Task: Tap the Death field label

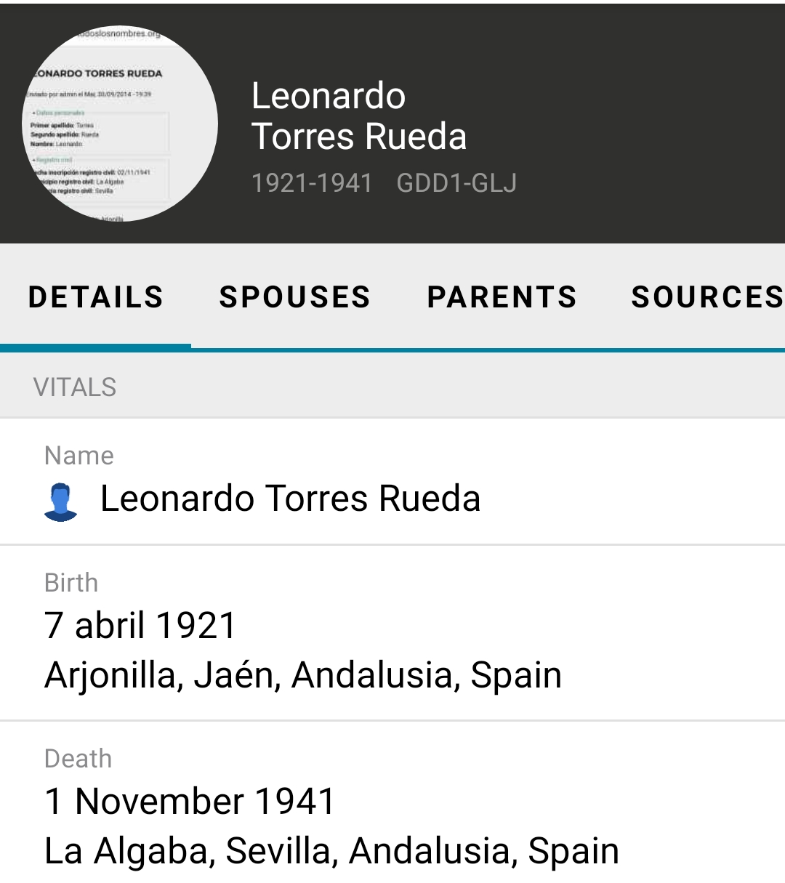Action: tap(78, 759)
